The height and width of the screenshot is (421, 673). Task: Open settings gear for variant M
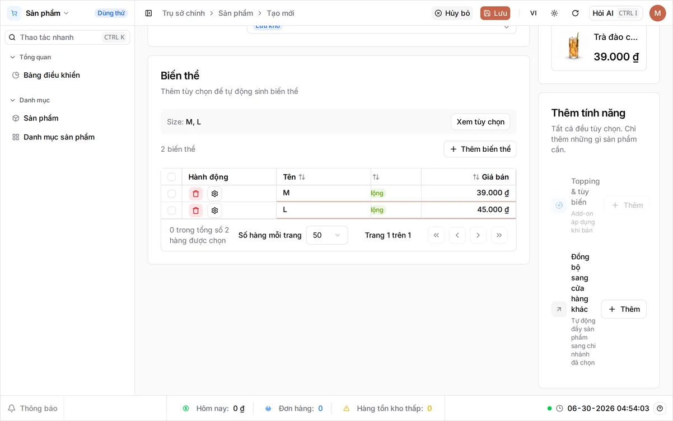pos(214,194)
